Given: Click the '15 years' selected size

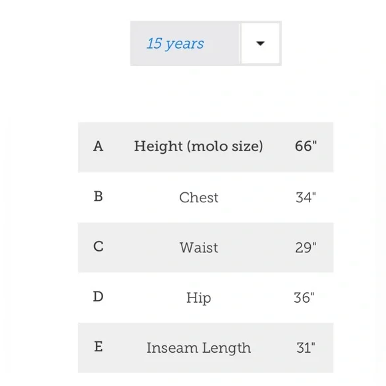Looking at the screenshot, I should click(175, 44).
